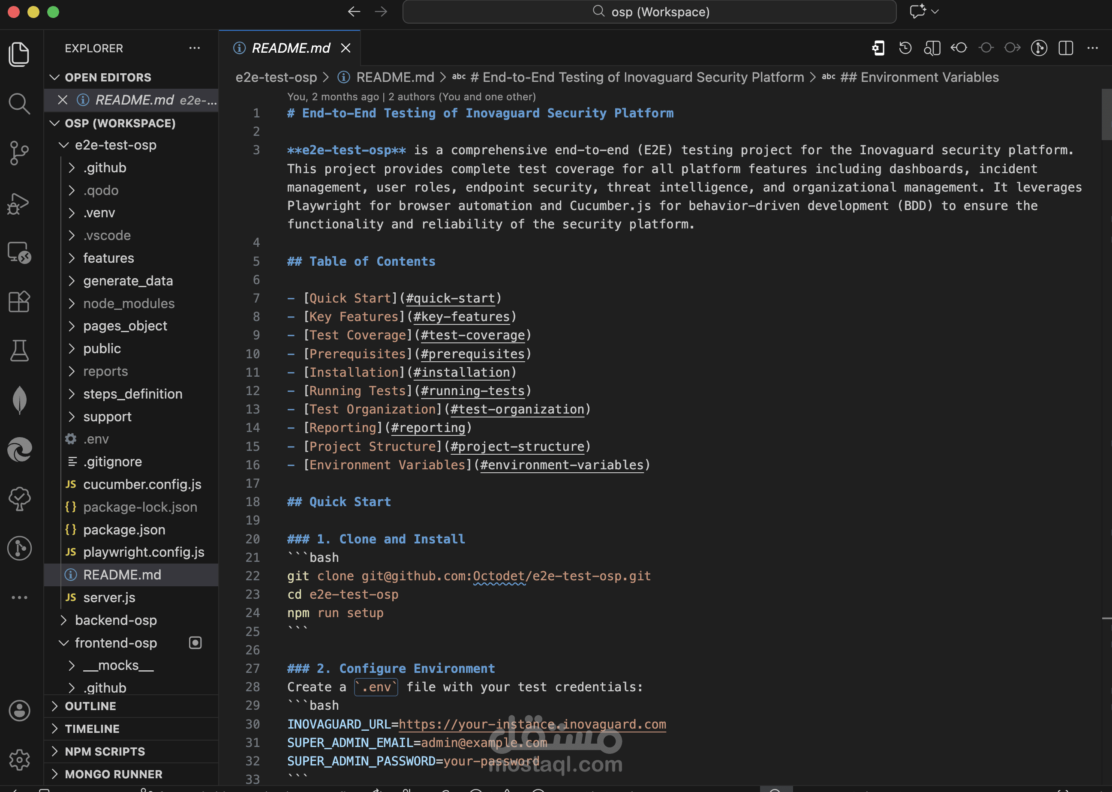This screenshot has width=1112, height=792.
Task: Expand the OUTLINE section
Action: pyautogui.click(x=90, y=706)
